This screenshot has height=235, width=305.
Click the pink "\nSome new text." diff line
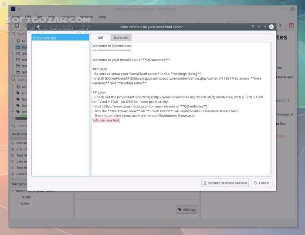pos(106,120)
